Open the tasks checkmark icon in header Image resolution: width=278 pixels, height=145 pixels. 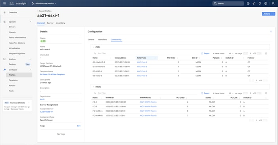click(x=248, y=3)
